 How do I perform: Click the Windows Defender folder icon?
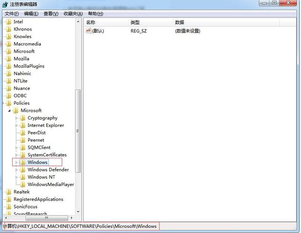click(x=23, y=170)
